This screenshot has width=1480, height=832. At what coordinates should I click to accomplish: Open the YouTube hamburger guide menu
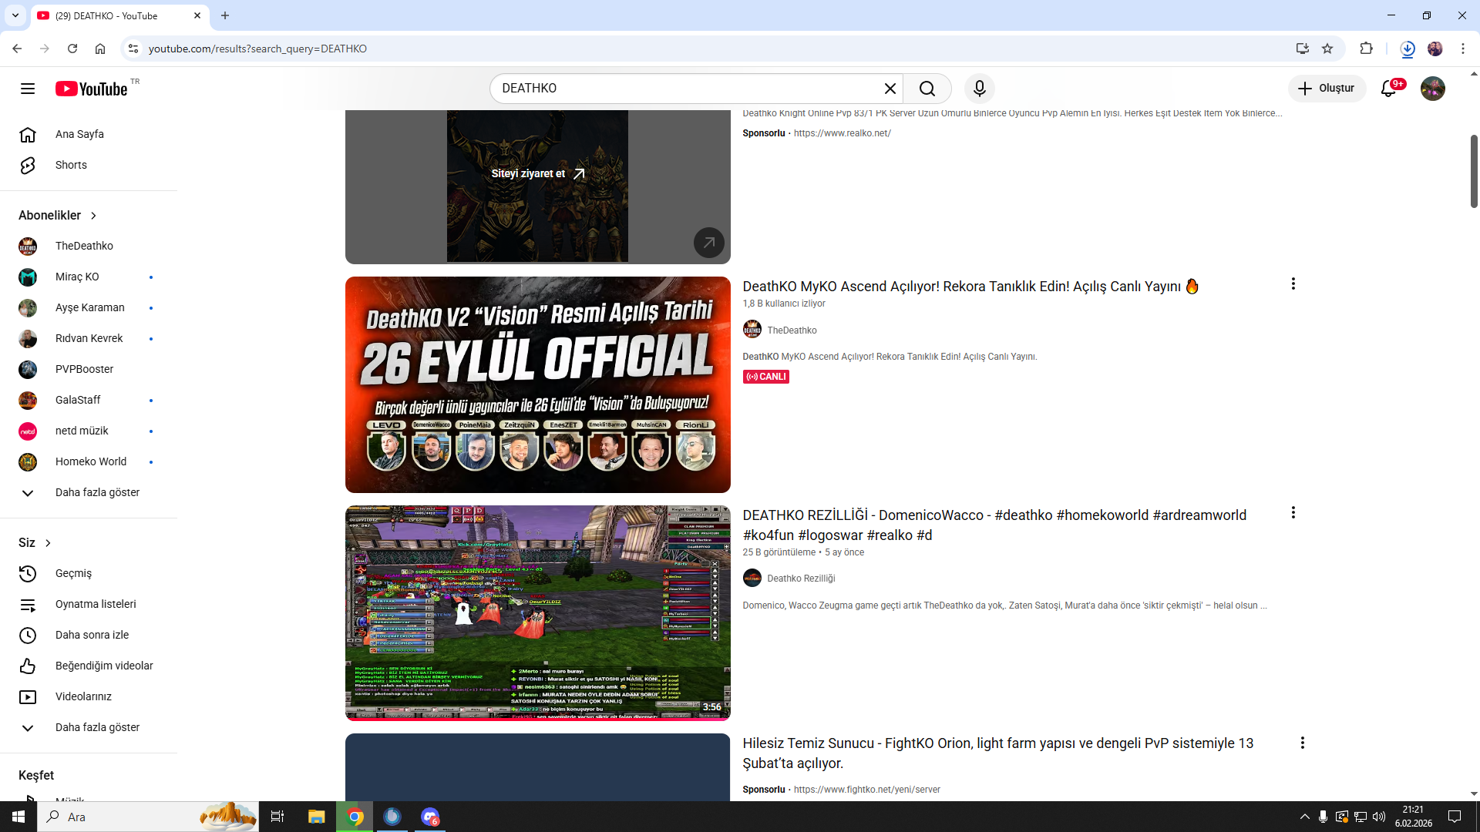point(28,89)
